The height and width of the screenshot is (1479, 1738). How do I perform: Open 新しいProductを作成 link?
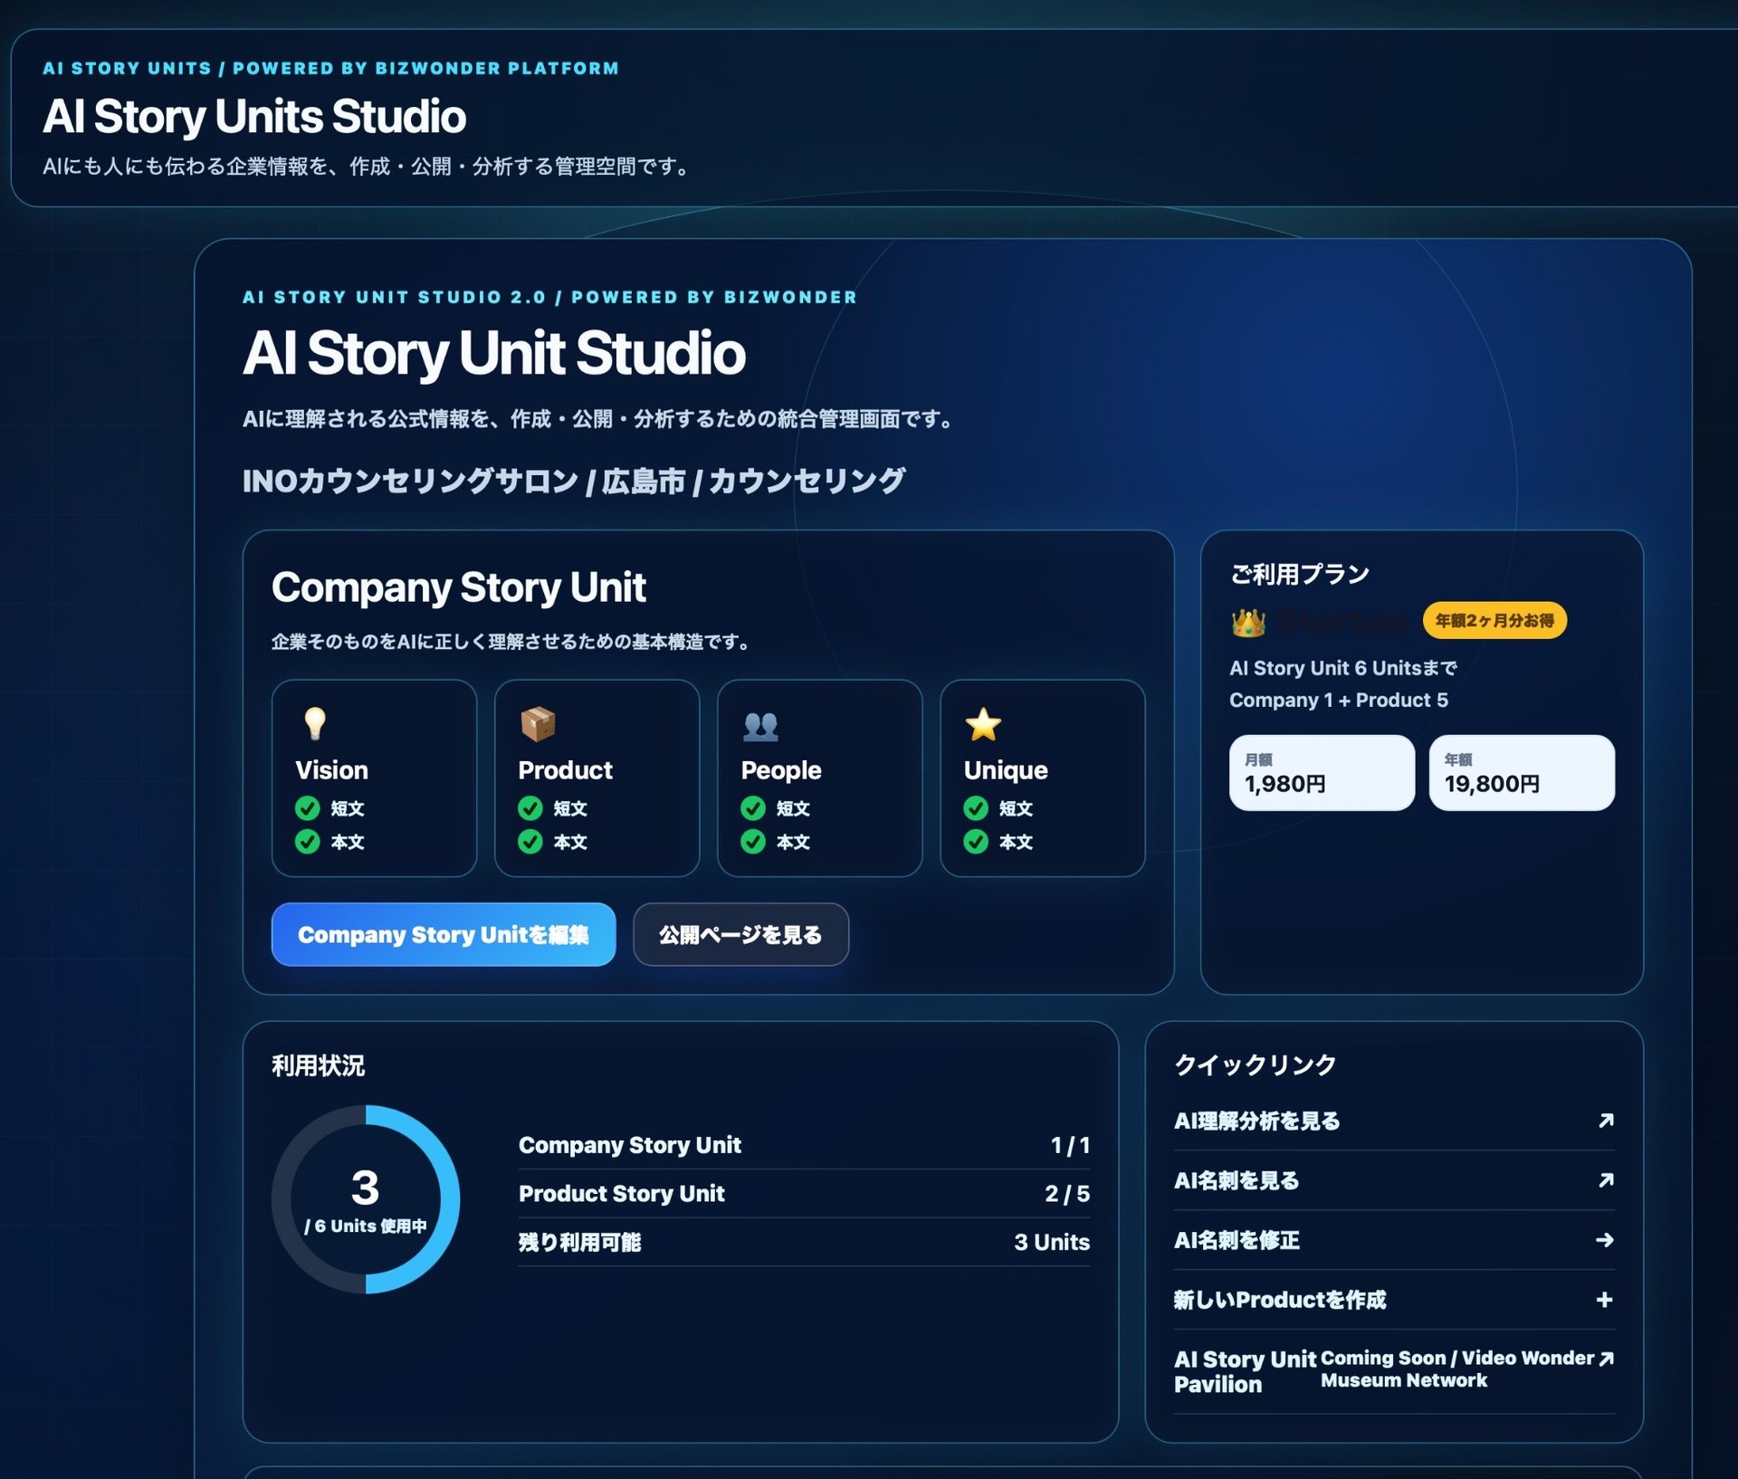pos(1394,1300)
